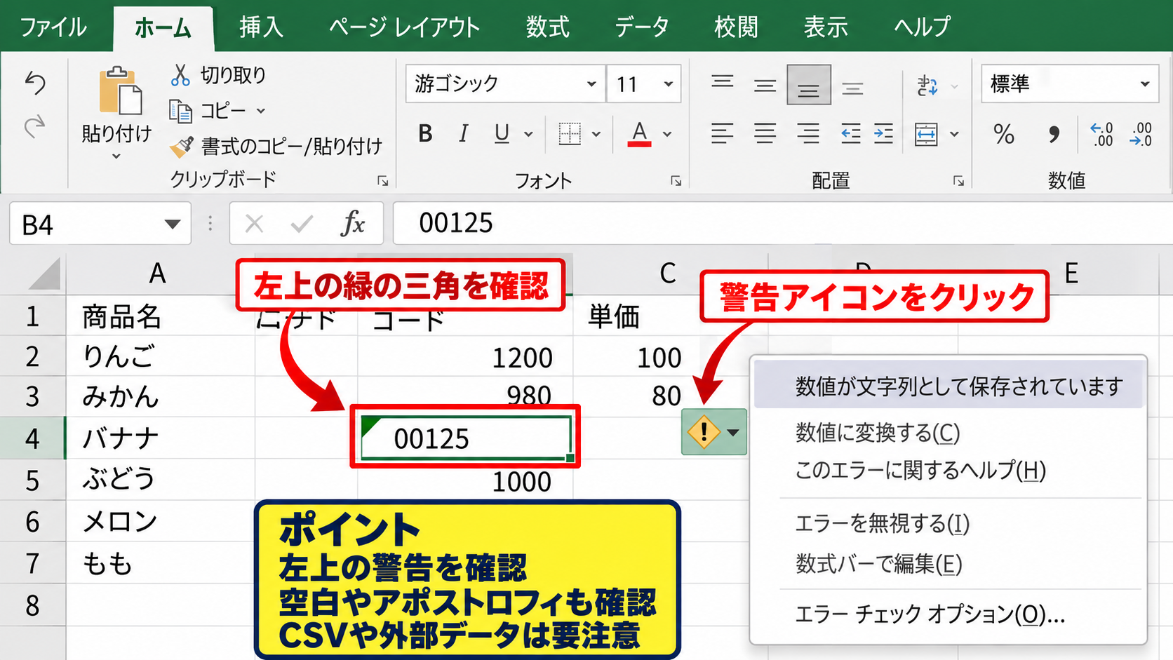Click wrap text icon
Image resolution: width=1173 pixels, height=660 pixels.
click(x=927, y=86)
